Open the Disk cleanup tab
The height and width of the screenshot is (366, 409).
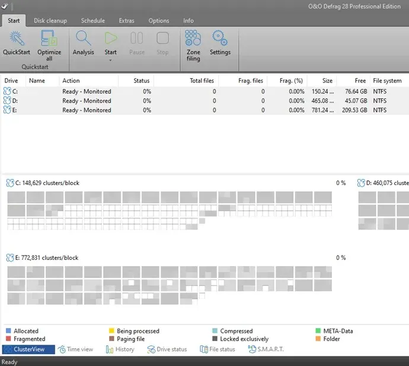[x=50, y=21]
